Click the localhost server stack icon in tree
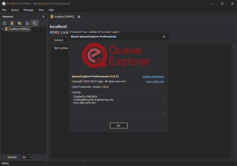Screen dimensions: 237x166 [x=6, y=29]
